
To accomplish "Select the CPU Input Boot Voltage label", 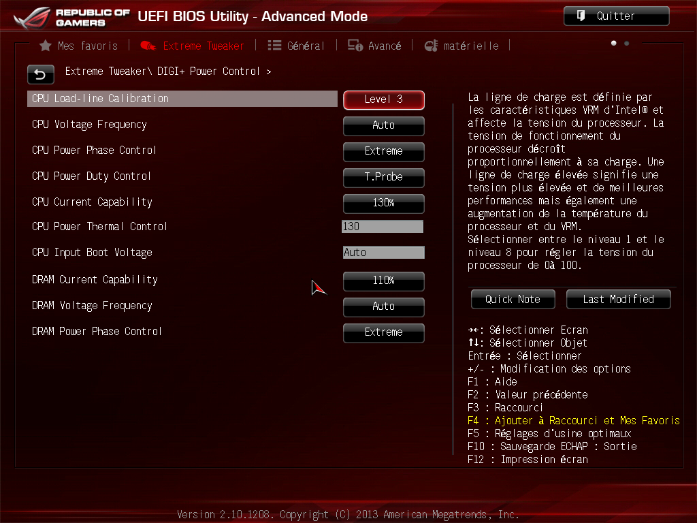I will pos(92,253).
